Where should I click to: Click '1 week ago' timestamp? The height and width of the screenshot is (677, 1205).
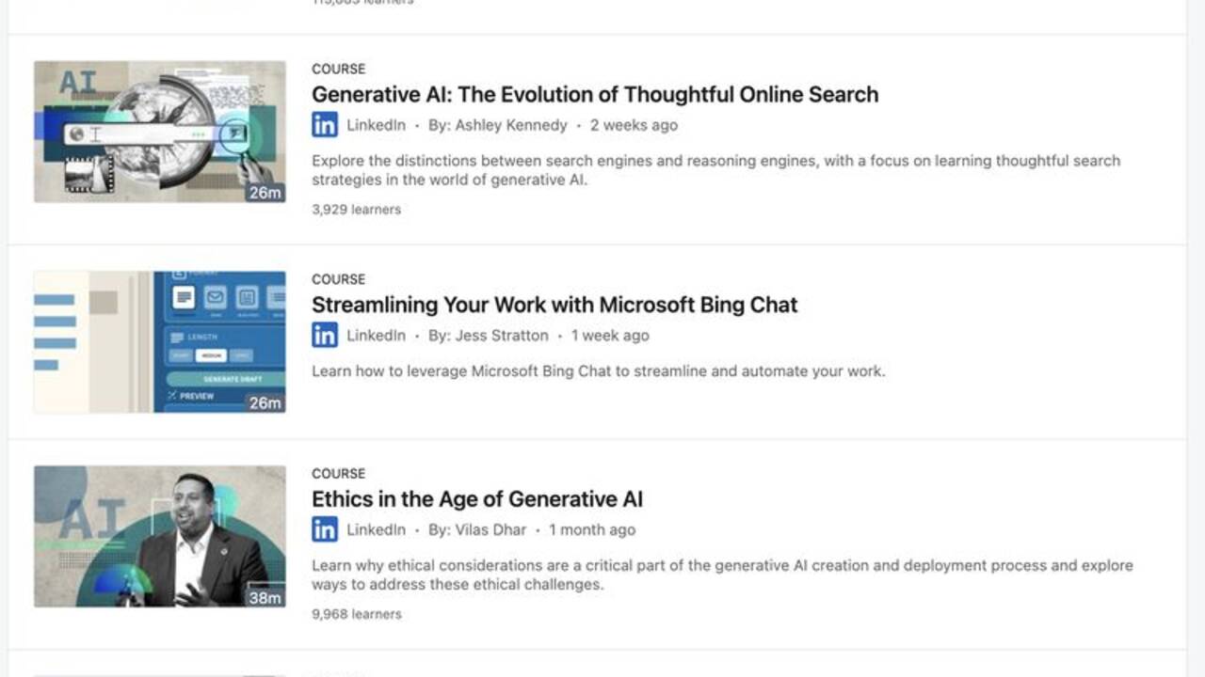[610, 336]
